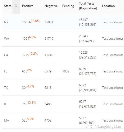Click the search icon beside State header
Image resolution: width=124 pixels, height=132 pixels.
[16, 6]
